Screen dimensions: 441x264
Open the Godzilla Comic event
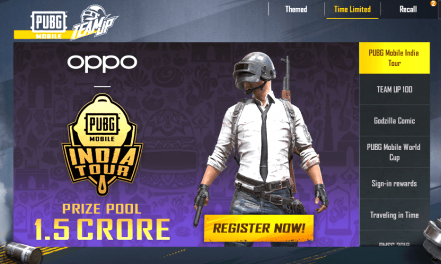point(394,121)
